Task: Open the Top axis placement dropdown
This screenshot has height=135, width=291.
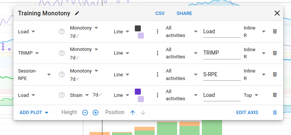Action: (x=251, y=95)
